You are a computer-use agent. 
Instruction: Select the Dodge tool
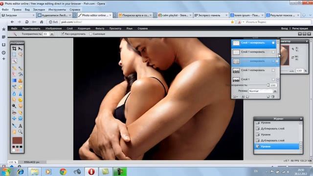(14, 106)
